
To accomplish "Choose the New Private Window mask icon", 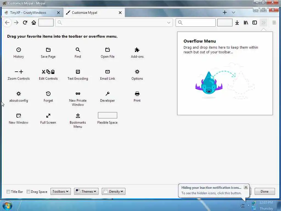I will pyautogui.click(x=78, y=94).
